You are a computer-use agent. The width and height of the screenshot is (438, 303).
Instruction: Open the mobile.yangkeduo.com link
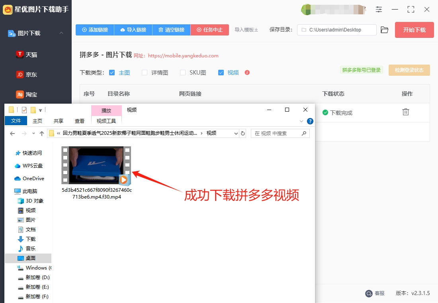tap(183, 56)
